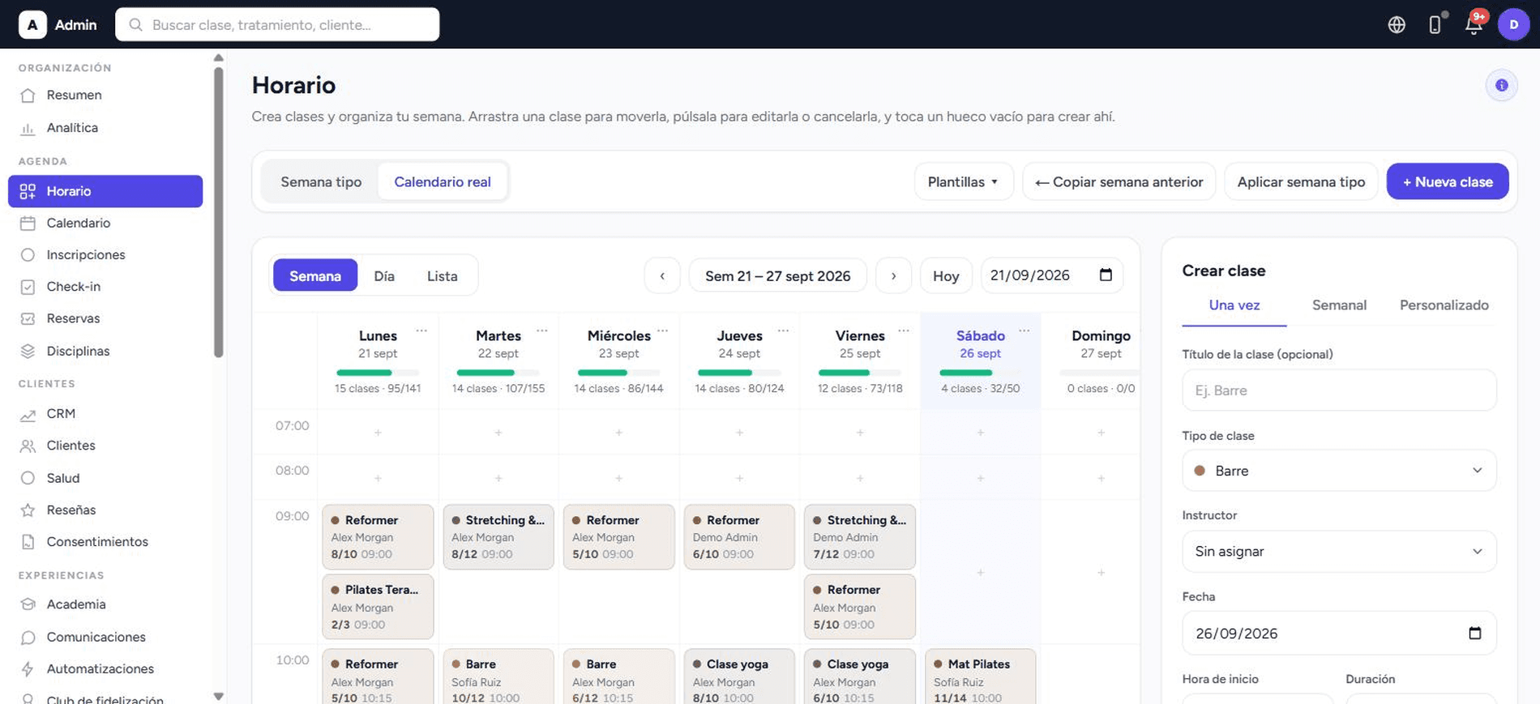The height and width of the screenshot is (704, 1540).
Task: Go to next week arrow
Action: pos(893,275)
